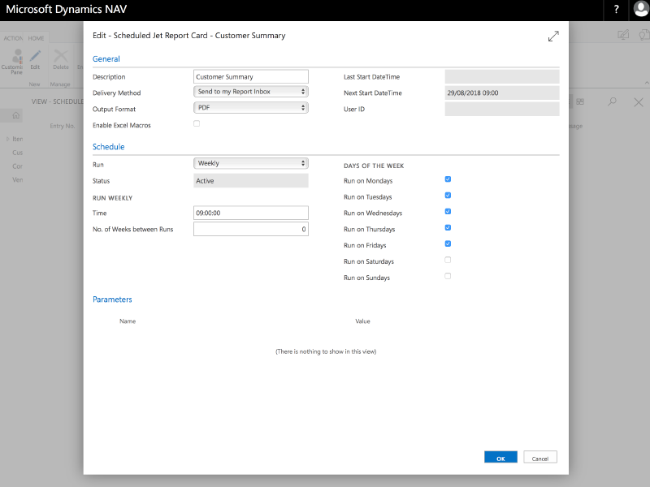
Task: Click the Microsoft Dynamics NAV title
Action: point(67,10)
